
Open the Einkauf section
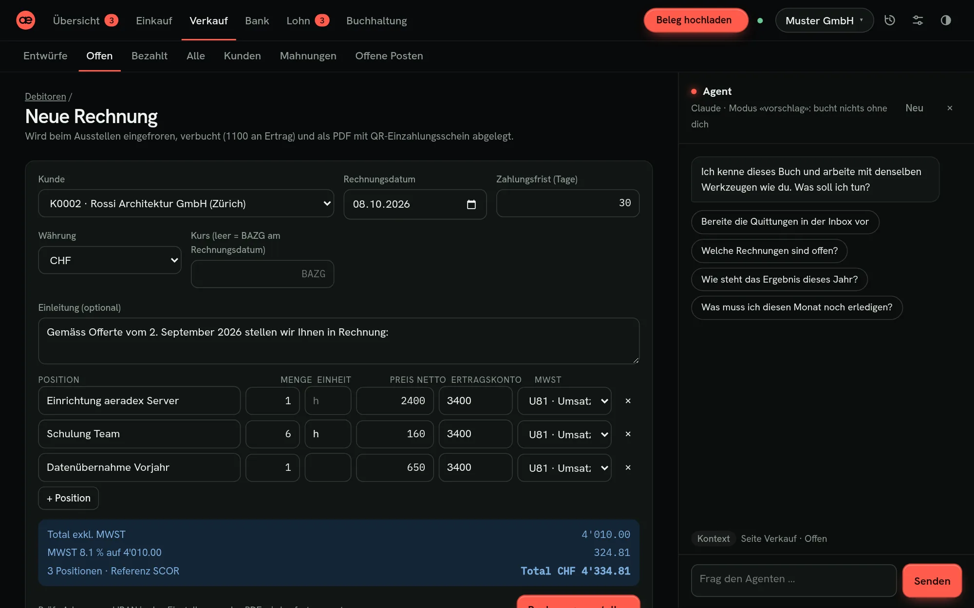point(154,20)
